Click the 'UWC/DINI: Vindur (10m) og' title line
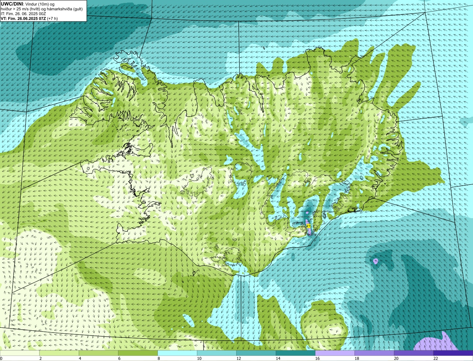This screenshot has width=473, height=361. pyautogui.click(x=28, y=4)
